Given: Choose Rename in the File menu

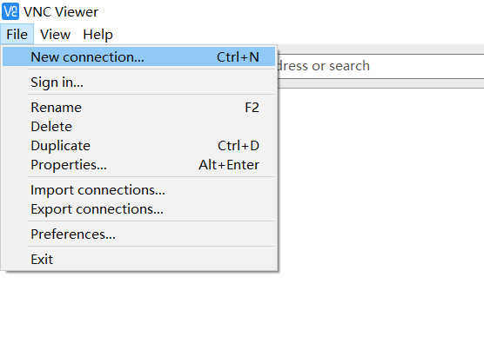Looking at the screenshot, I should coord(139,108).
